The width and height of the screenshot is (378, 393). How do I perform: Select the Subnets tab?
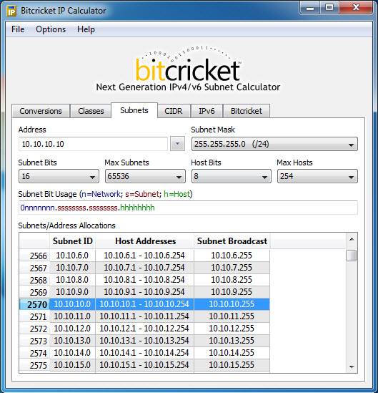pyautogui.click(x=134, y=110)
